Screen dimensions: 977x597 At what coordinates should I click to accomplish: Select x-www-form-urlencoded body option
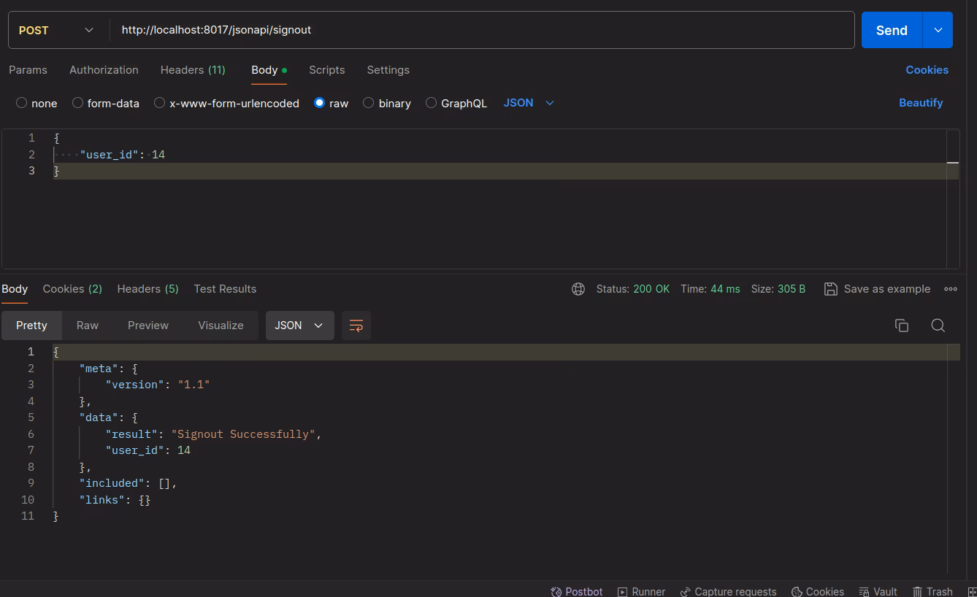pyautogui.click(x=159, y=103)
